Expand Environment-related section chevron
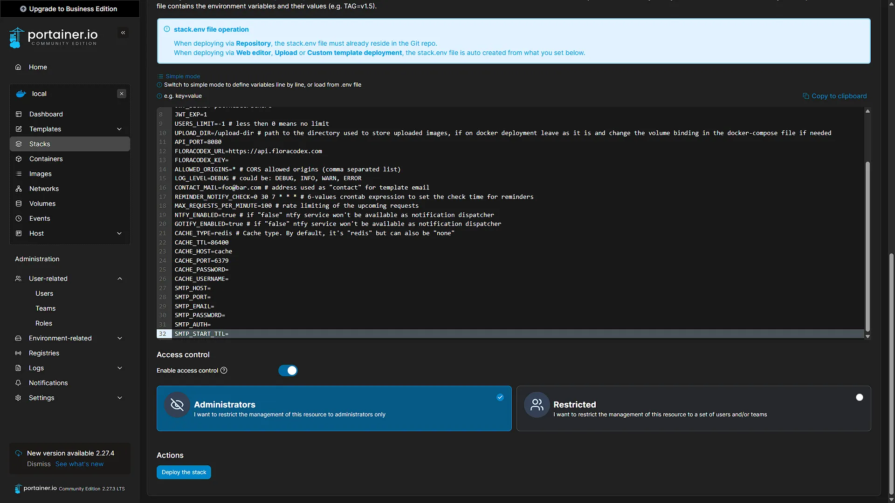This screenshot has height=503, width=895. 120,338
